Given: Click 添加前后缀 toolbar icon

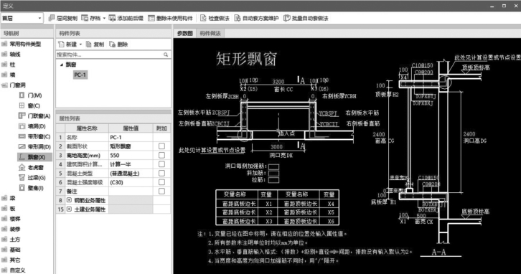Looking at the screenshot, I should pos(112,18).
